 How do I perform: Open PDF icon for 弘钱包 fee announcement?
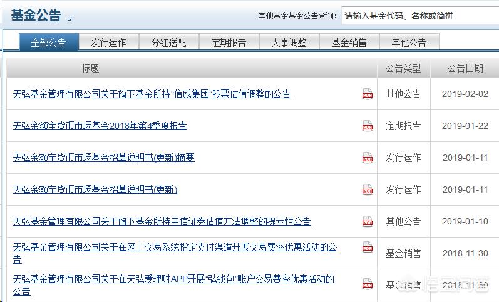367,284
